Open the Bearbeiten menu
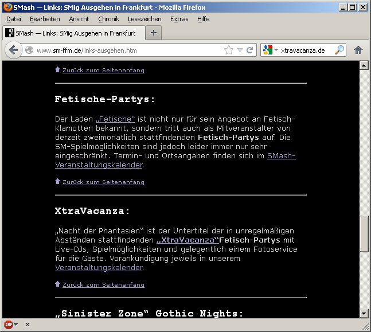This screenshot has height=332, width=371. [x=45, y=19]
